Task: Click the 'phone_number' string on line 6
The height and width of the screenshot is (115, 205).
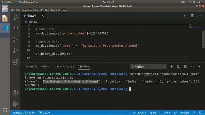Action: [x=74, y=33]
